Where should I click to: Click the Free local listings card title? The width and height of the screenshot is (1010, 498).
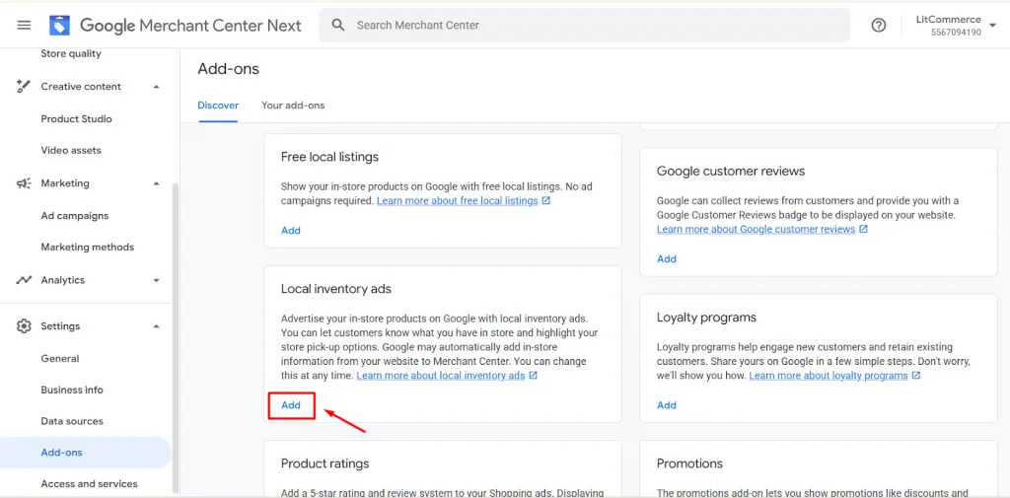pyautogui.click(x=329, y=157)
